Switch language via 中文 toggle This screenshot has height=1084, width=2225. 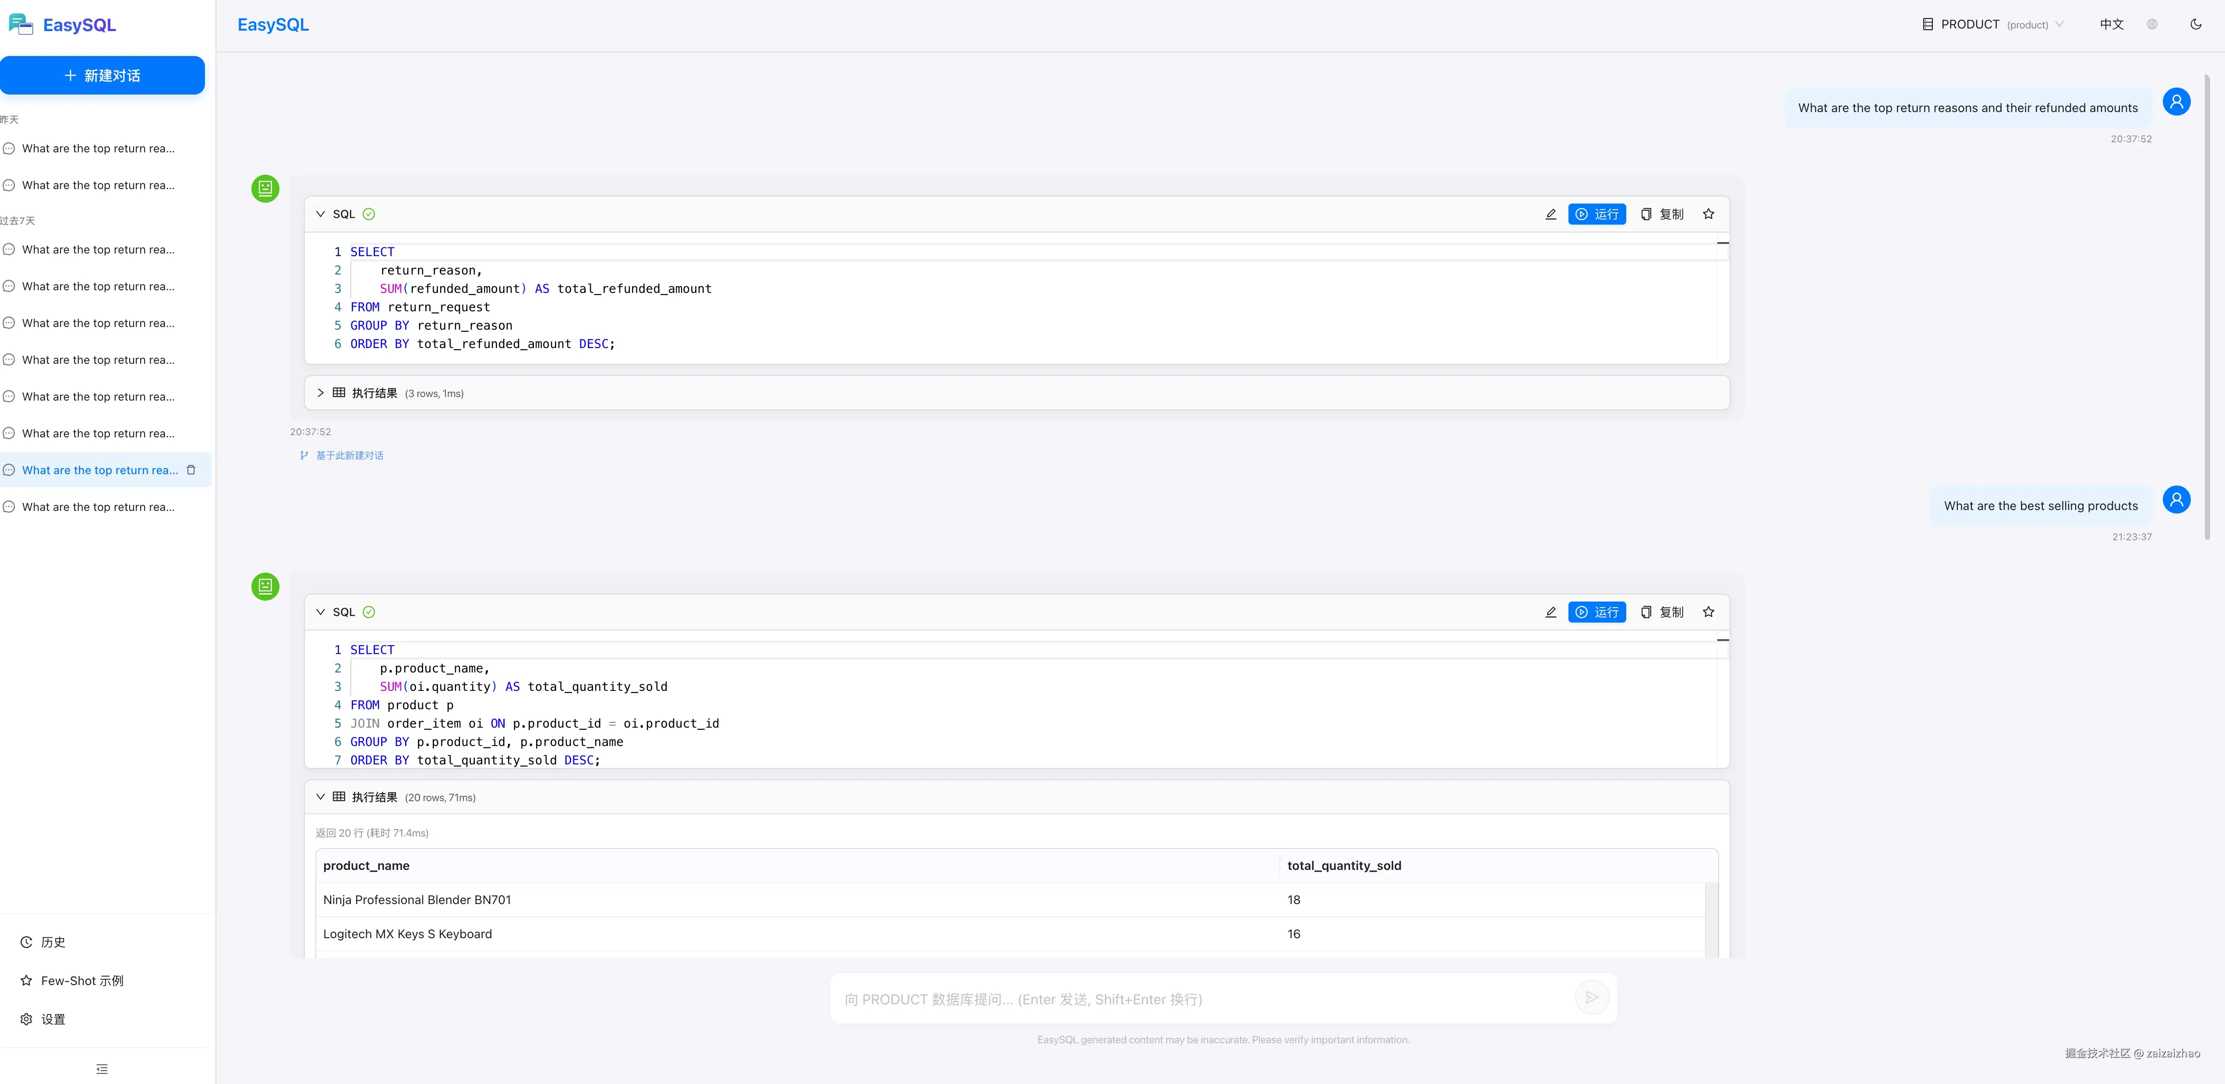pos(2111,24)
